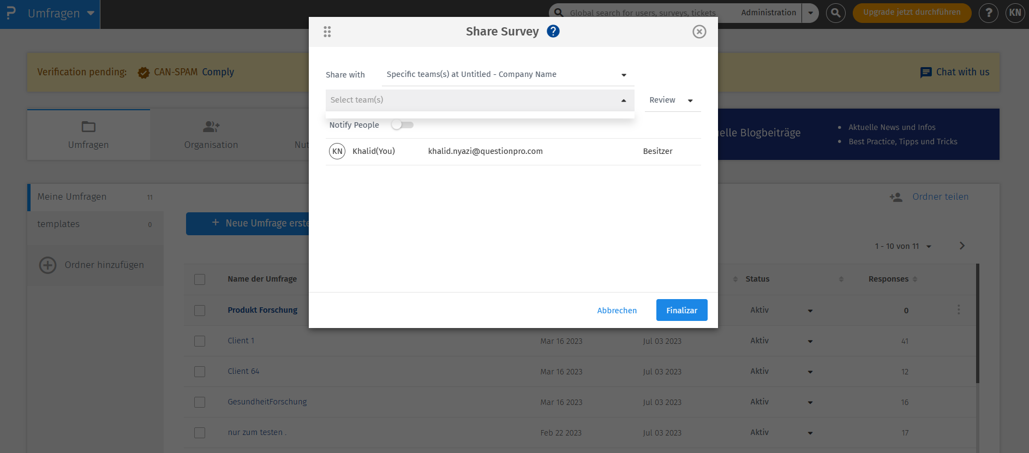
Task: Check the GesundheitForschung row checkbox
Action: pyautogui.click(x=200, y=402)
